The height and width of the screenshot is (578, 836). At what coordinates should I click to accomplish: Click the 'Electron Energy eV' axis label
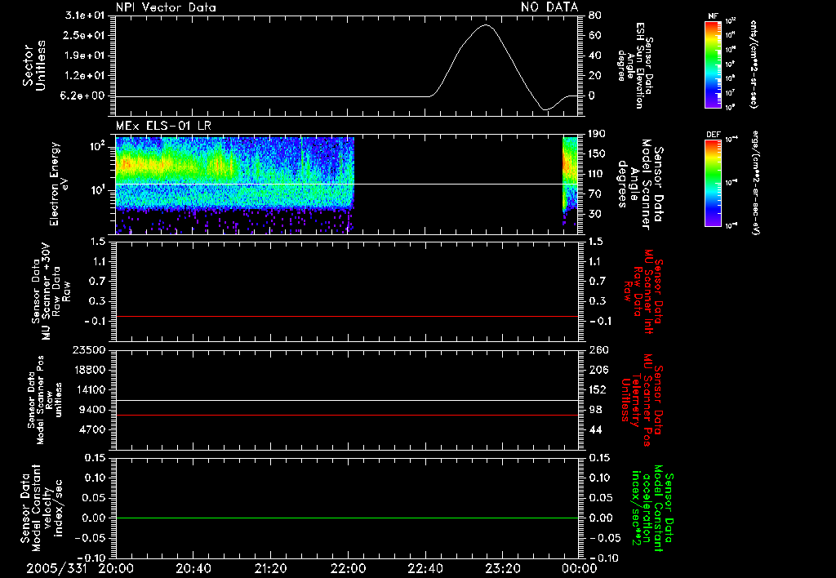[x=58, y=184]
